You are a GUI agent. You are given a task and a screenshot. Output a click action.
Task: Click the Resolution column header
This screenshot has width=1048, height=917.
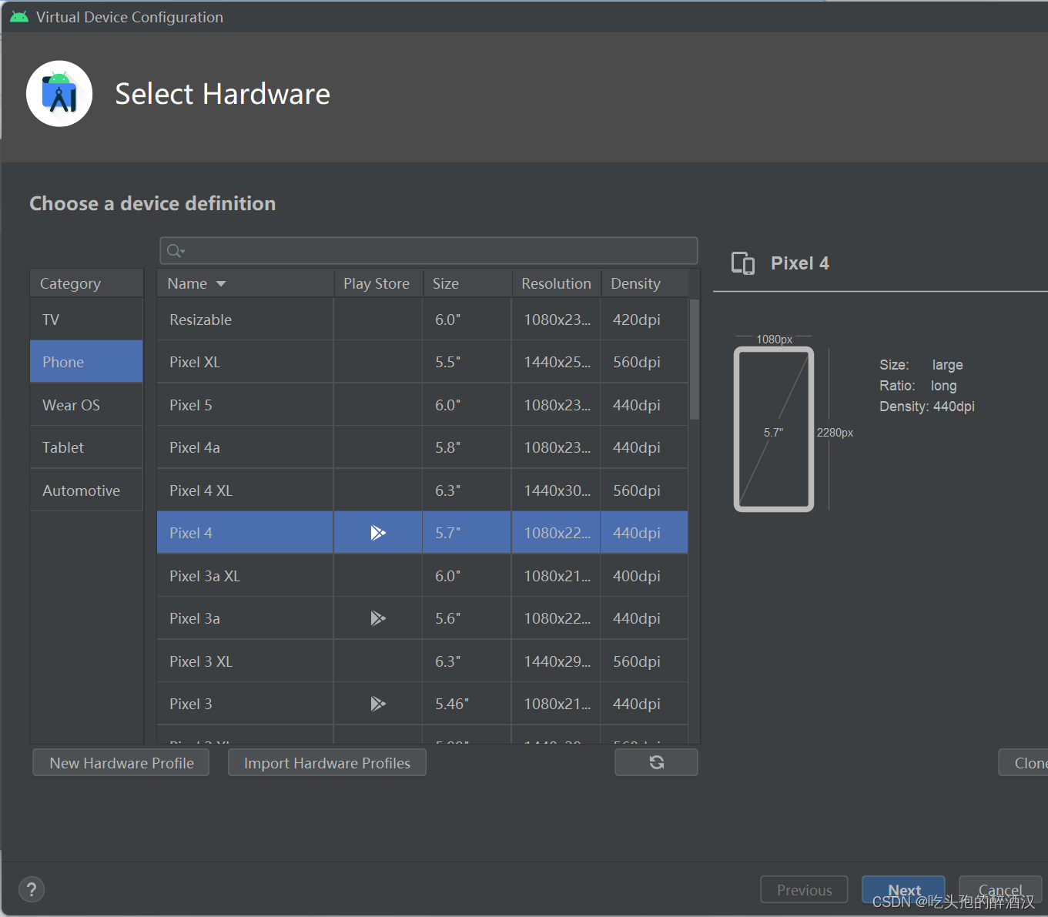coord(557,283)
